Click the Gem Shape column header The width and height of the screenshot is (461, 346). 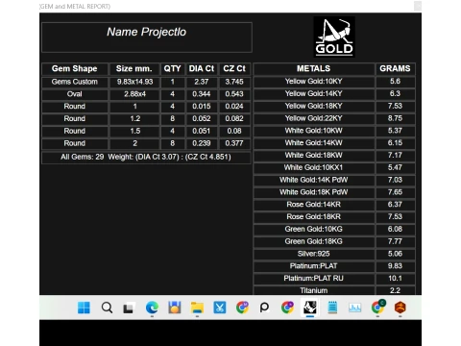coord(75,69)
